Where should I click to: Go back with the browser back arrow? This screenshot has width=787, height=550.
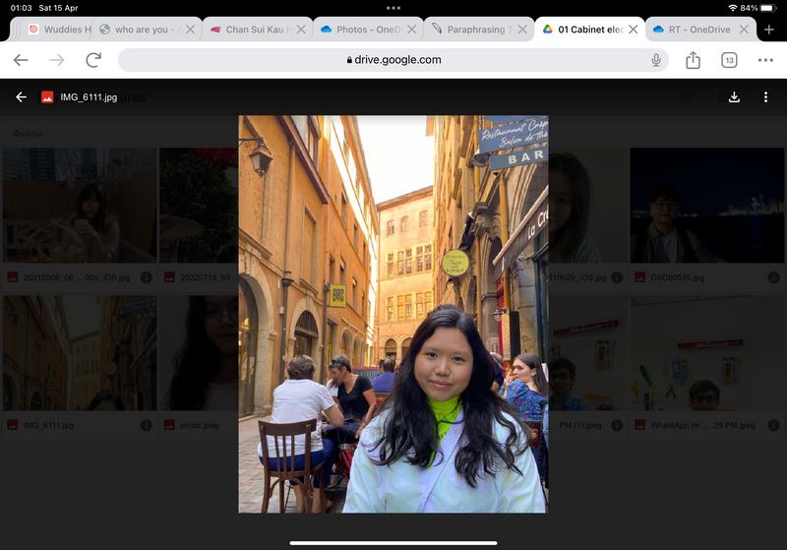tap(21, 60)
